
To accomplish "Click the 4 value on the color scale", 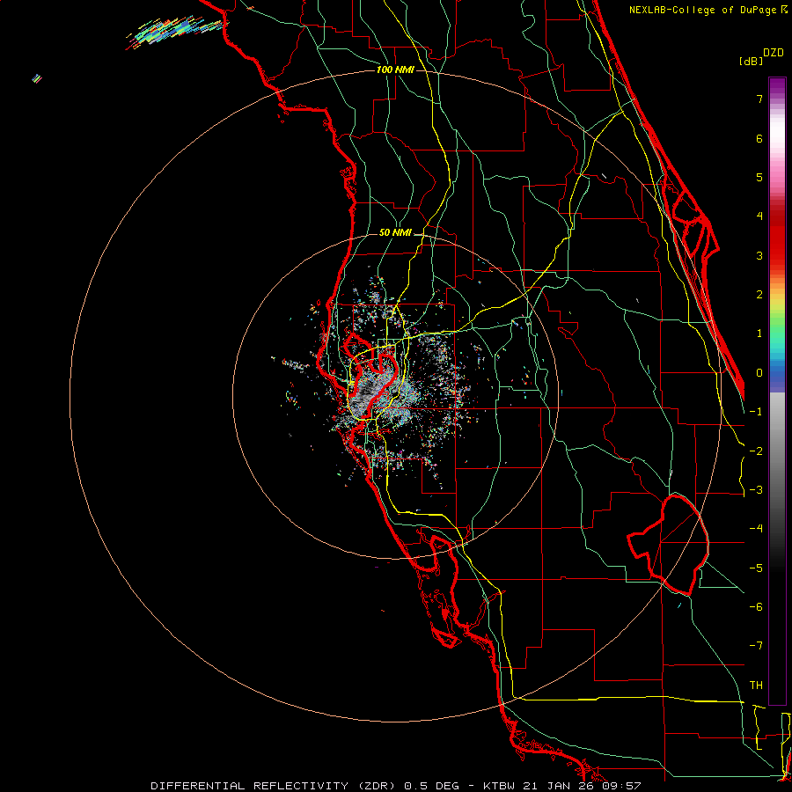I will [759, 216].
